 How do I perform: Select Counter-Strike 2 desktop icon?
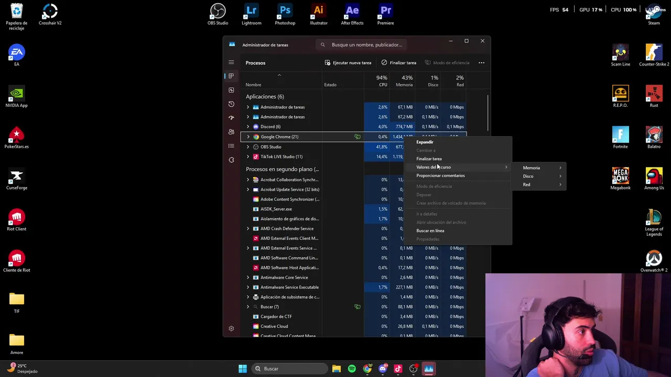pyautogui.click(x=654, y=56)
